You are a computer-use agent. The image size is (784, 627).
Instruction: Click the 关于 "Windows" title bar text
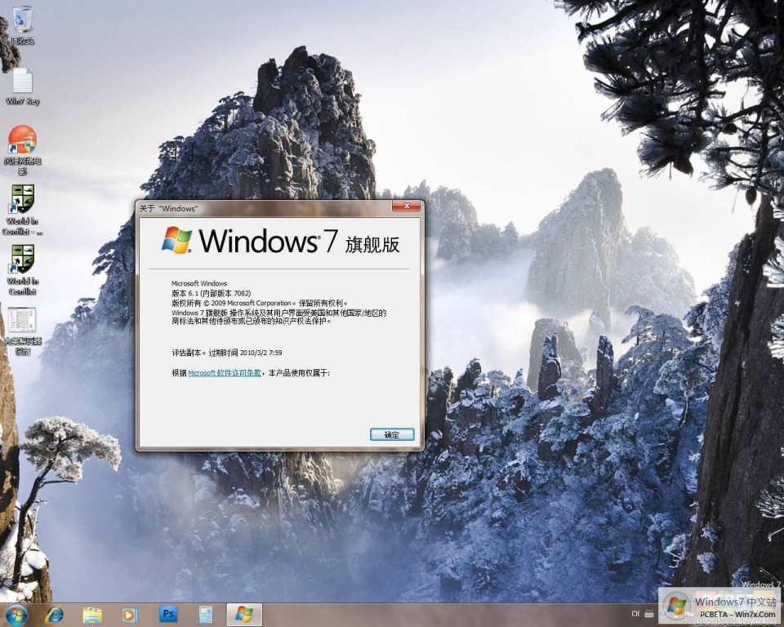(x=168, y=208)
